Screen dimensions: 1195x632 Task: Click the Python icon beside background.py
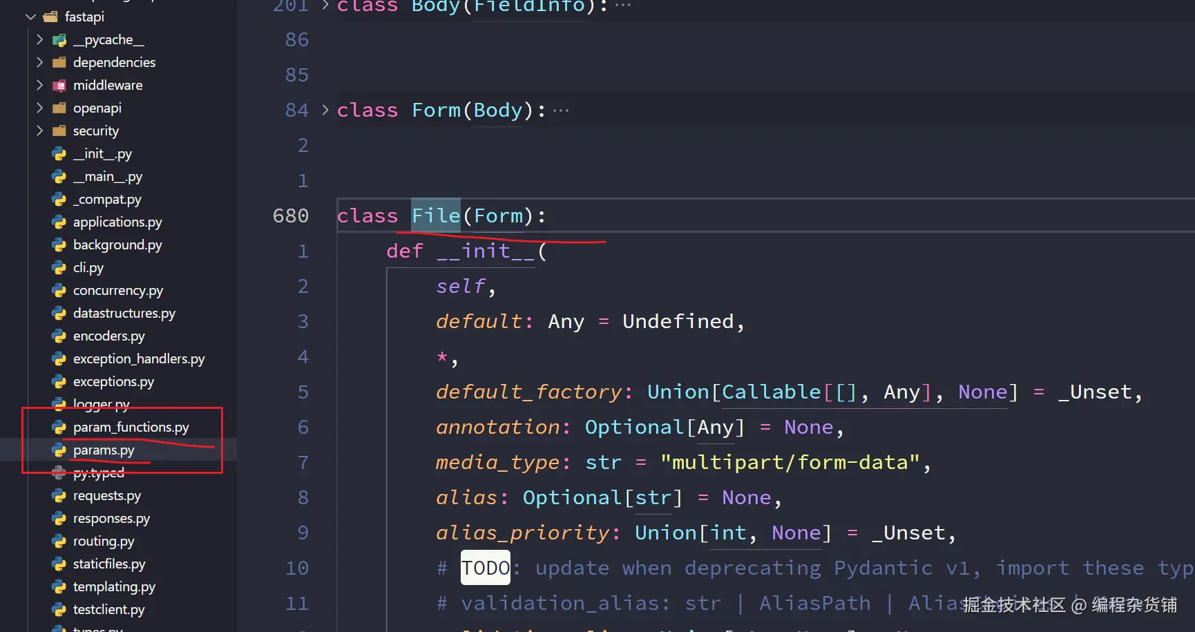tap(59, 245)
